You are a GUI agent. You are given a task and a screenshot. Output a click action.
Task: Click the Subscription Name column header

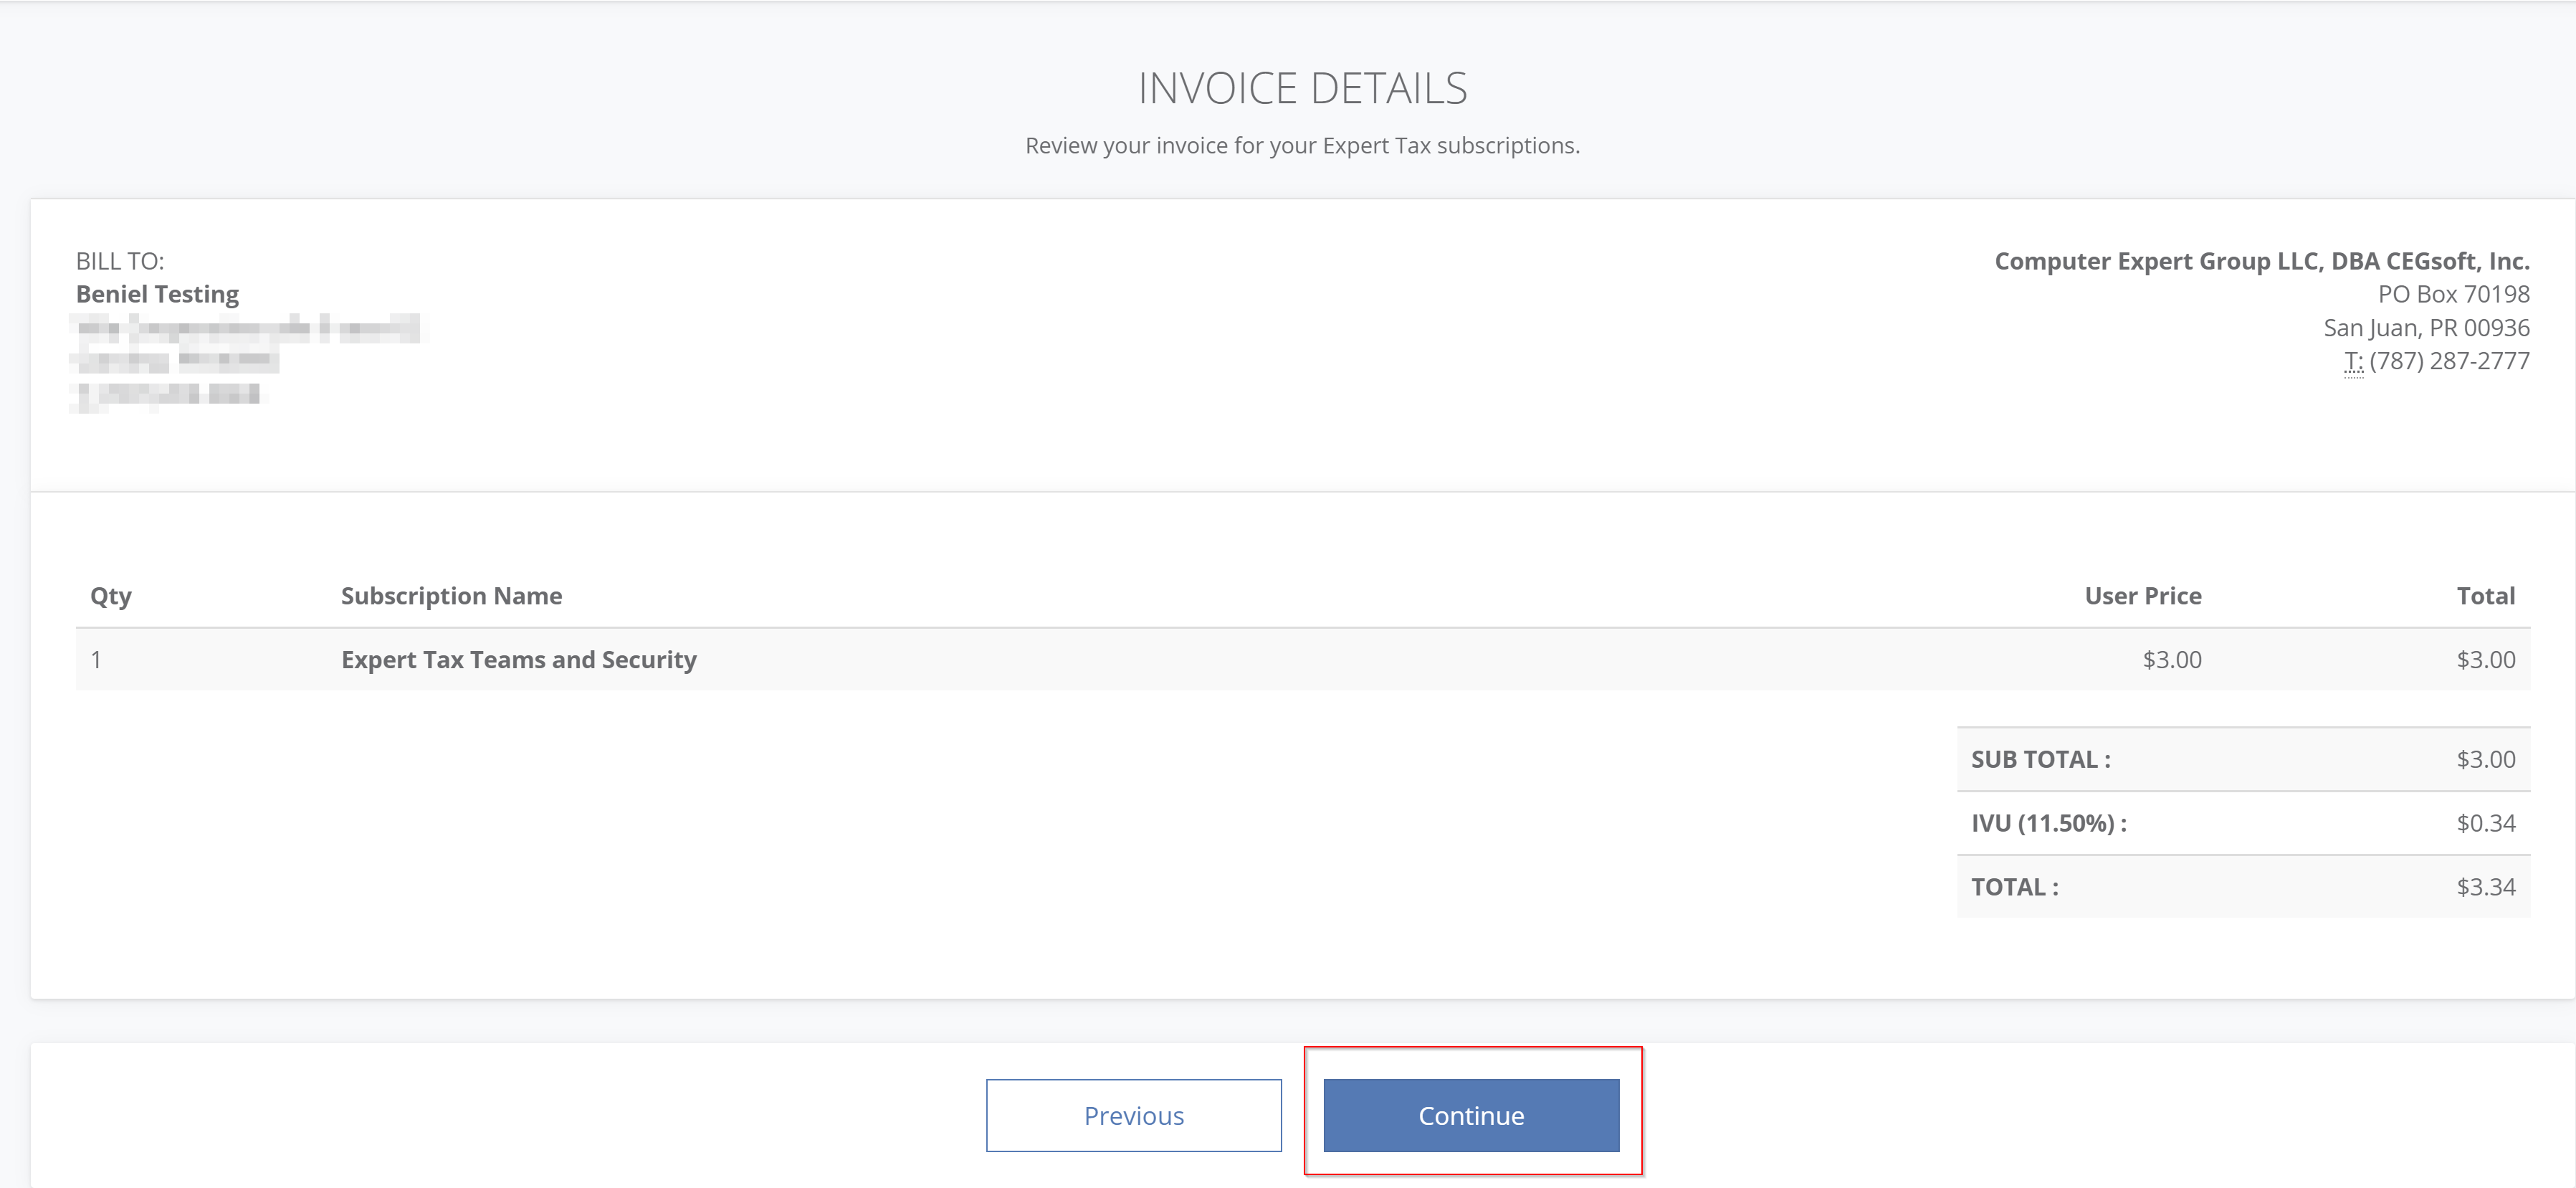451,596
